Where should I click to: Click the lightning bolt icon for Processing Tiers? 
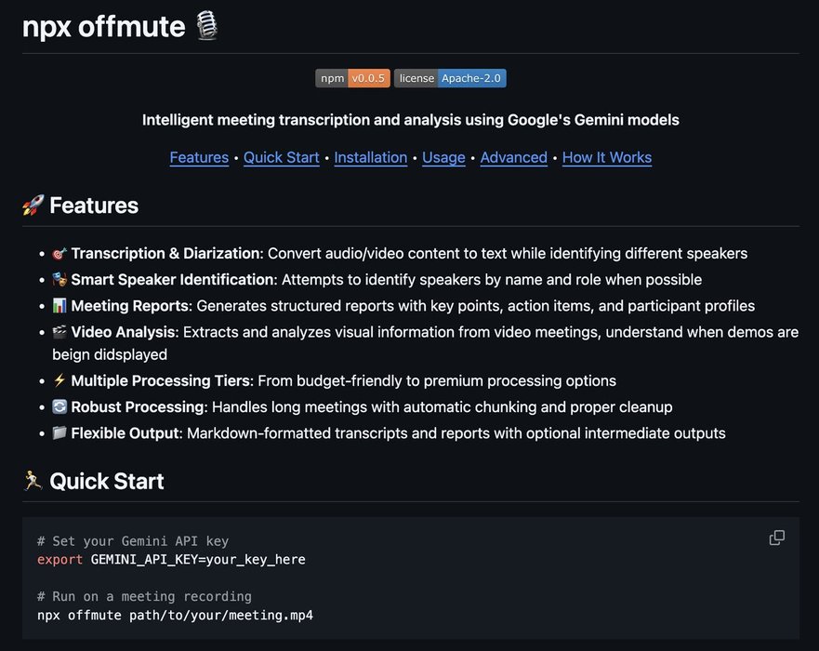pos(59,380)
